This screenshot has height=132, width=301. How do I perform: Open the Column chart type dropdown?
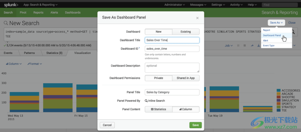click(x=14, y=64)
